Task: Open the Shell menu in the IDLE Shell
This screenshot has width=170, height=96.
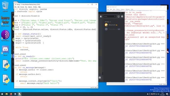Action: tap(114, 9)
